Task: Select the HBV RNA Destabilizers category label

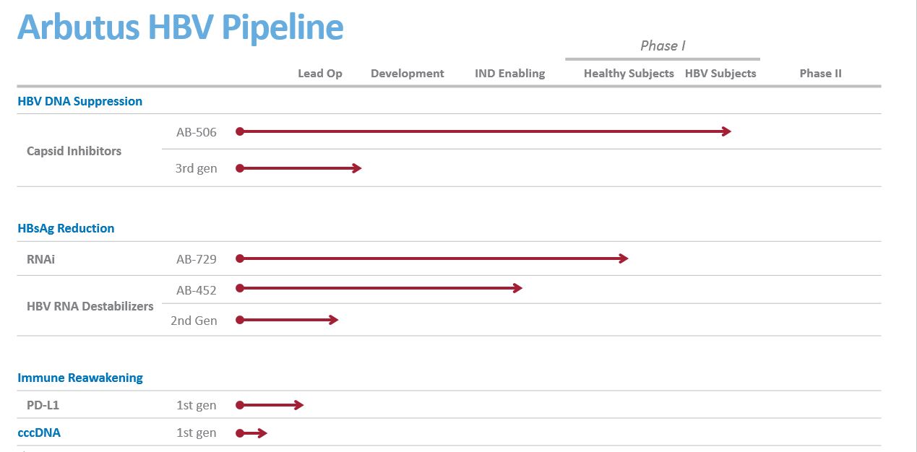Action: tap(90, 306)
